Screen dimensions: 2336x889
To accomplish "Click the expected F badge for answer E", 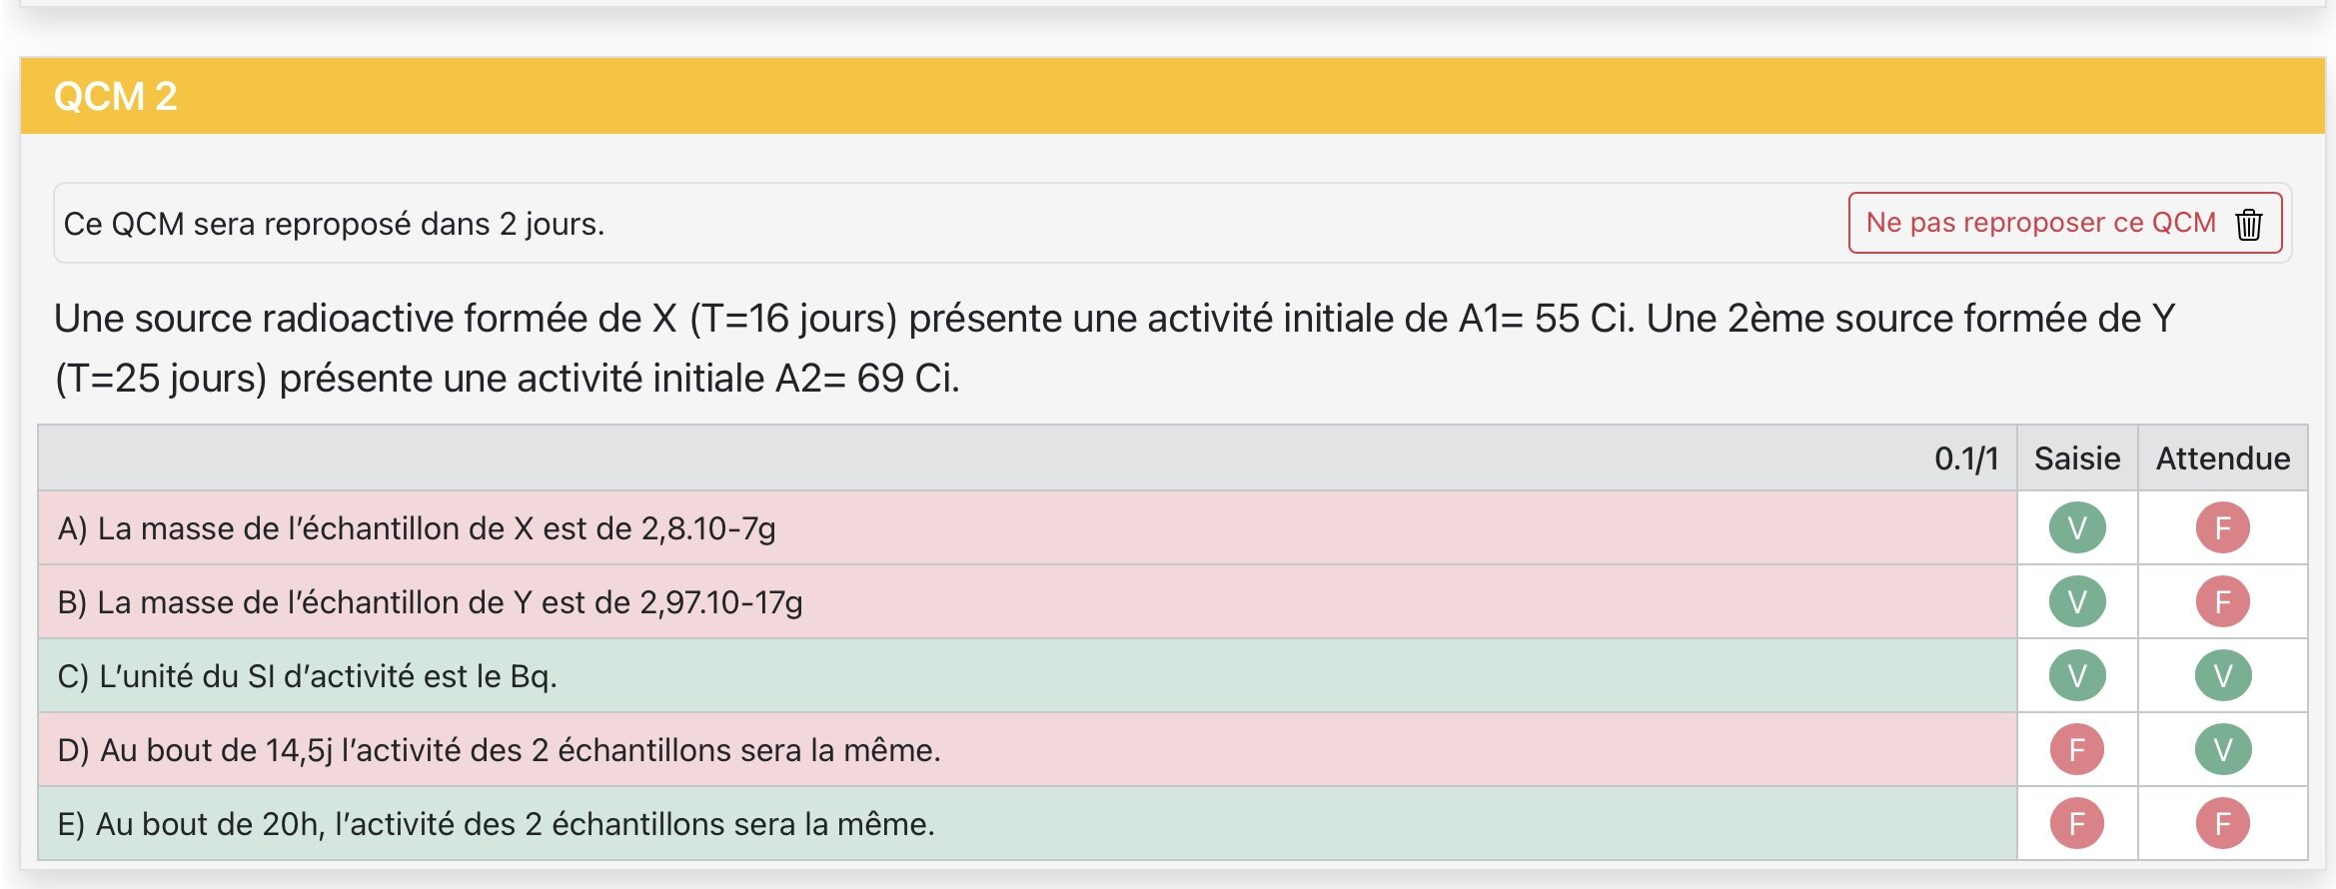I will tap(2222, 823).
